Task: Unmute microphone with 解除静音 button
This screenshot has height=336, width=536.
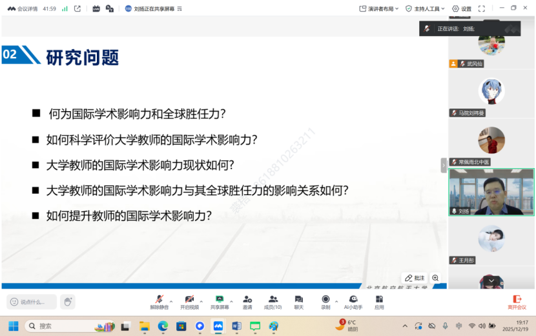Action: pos(159,301)
